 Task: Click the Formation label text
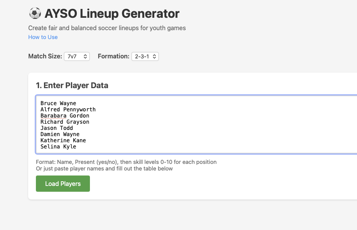click(x=113, y=56)
